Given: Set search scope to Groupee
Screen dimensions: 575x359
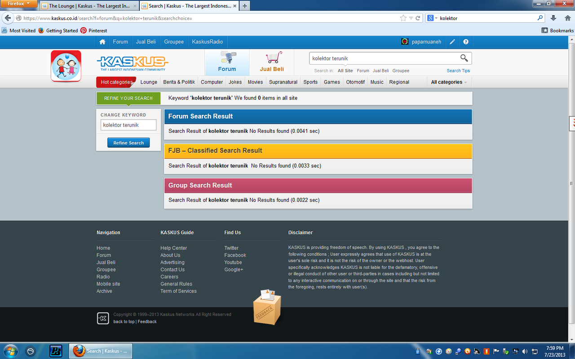Looking at the screenshot, I should point(401,70).
